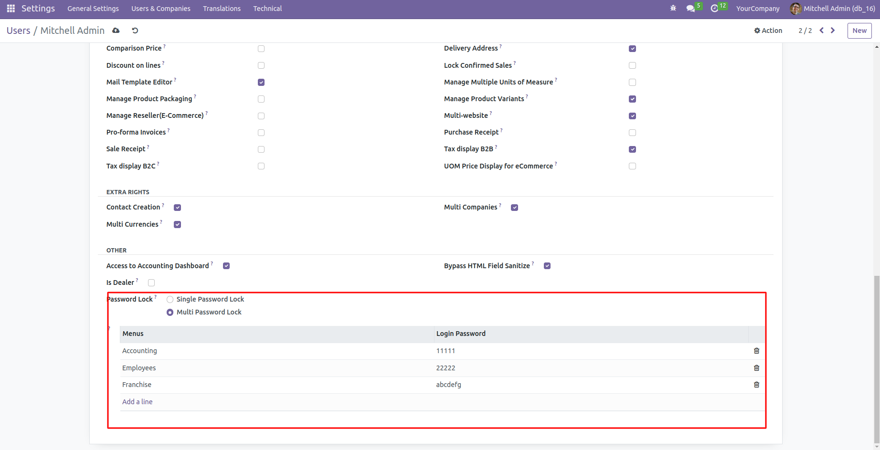
Task: Open the YourCompany company switcher
Action: (758, 9)
